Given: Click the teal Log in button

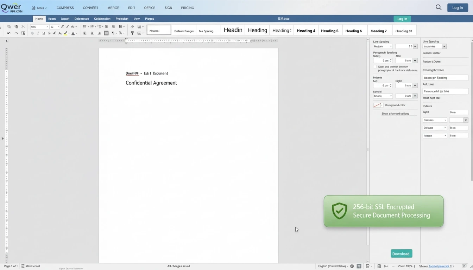Looking at the screenshot, I should (402, 19).
